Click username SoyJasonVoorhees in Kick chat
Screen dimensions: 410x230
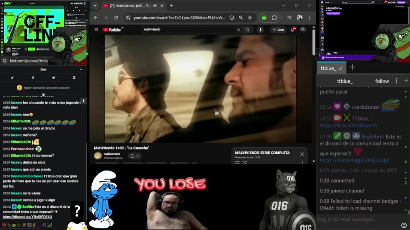[26, 176]
